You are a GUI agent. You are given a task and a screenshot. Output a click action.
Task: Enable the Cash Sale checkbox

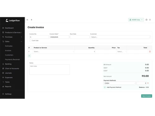coord(30,41)
